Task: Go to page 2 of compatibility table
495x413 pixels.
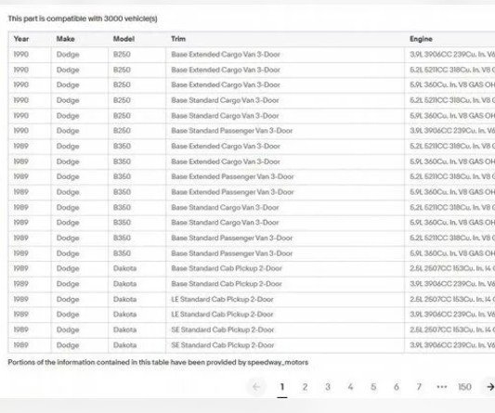Action: pyautogui.click(x=305, y=387)
